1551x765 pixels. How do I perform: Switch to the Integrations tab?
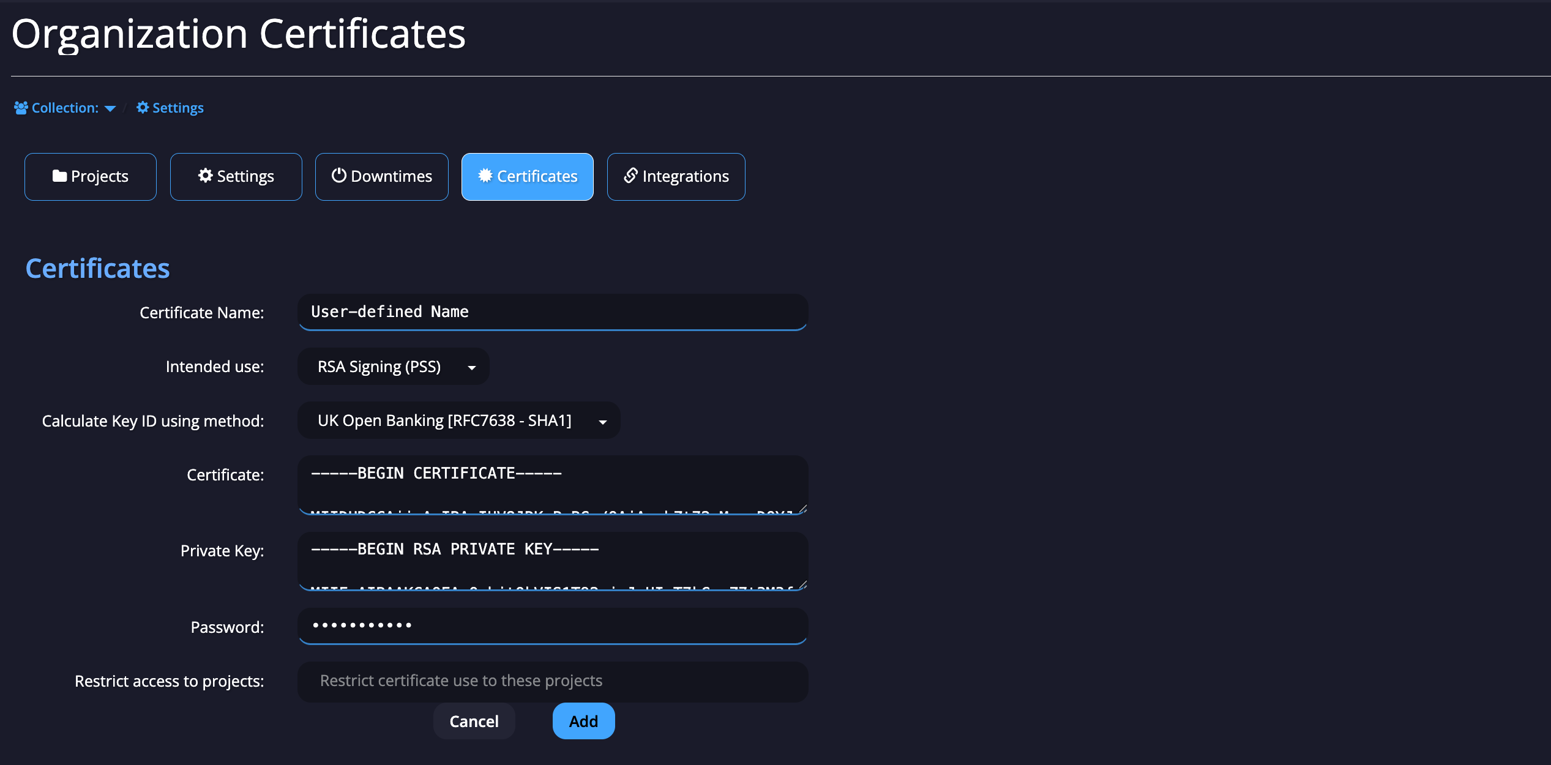(x=676, y=176)
